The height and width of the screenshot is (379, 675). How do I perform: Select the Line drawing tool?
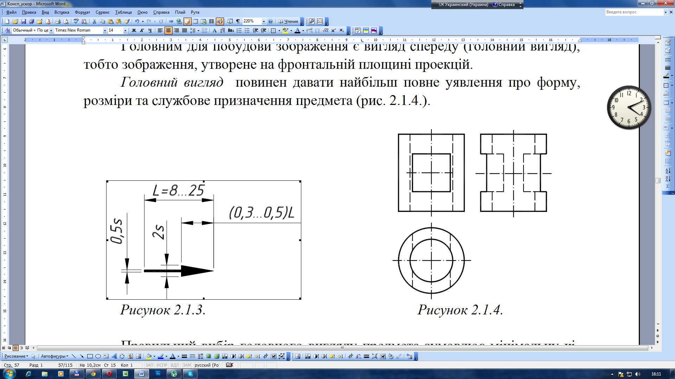point(74,356)
